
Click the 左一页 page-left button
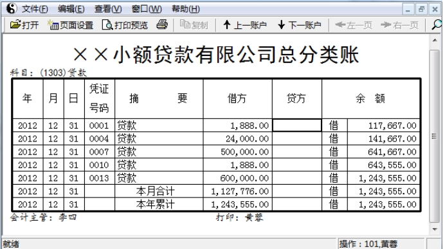pyautogui.click(x=353, y=25)
